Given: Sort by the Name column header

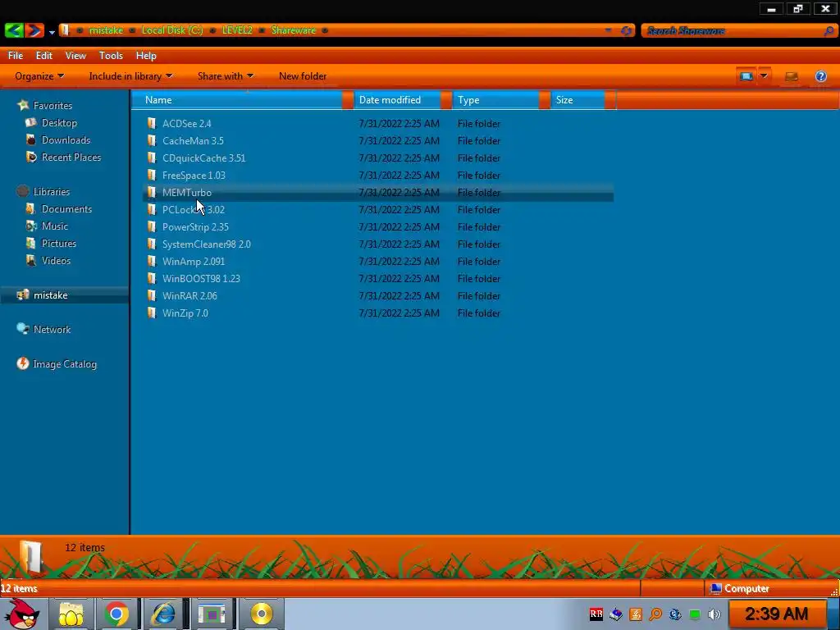Looking at the screenshot, I should tap(237, 99).
